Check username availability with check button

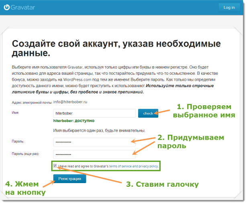tap(148, 113)
